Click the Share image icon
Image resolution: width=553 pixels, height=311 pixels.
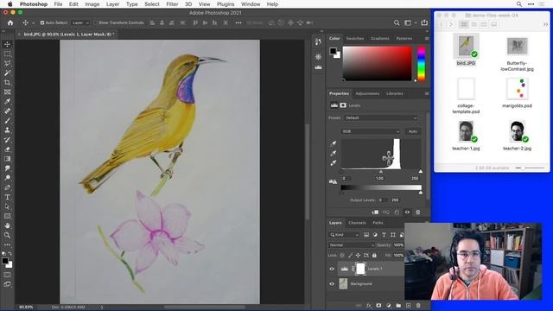click(x=424, y=22)
